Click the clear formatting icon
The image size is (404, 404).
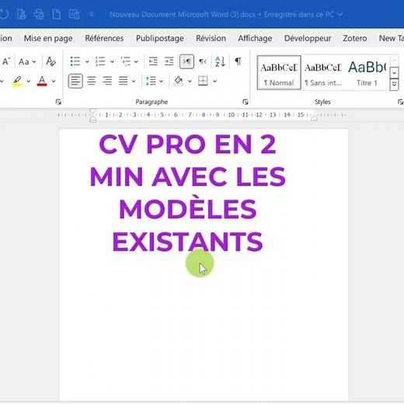[50, 61]
